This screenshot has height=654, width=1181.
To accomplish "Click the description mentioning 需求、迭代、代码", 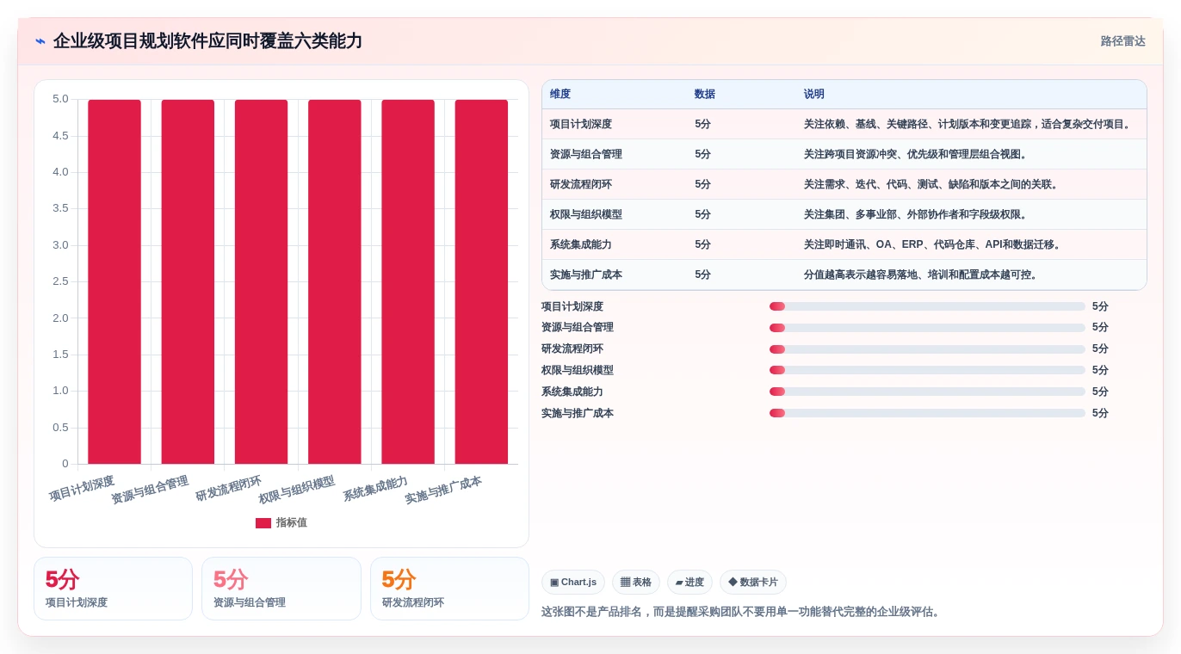I will pos(932,184).
